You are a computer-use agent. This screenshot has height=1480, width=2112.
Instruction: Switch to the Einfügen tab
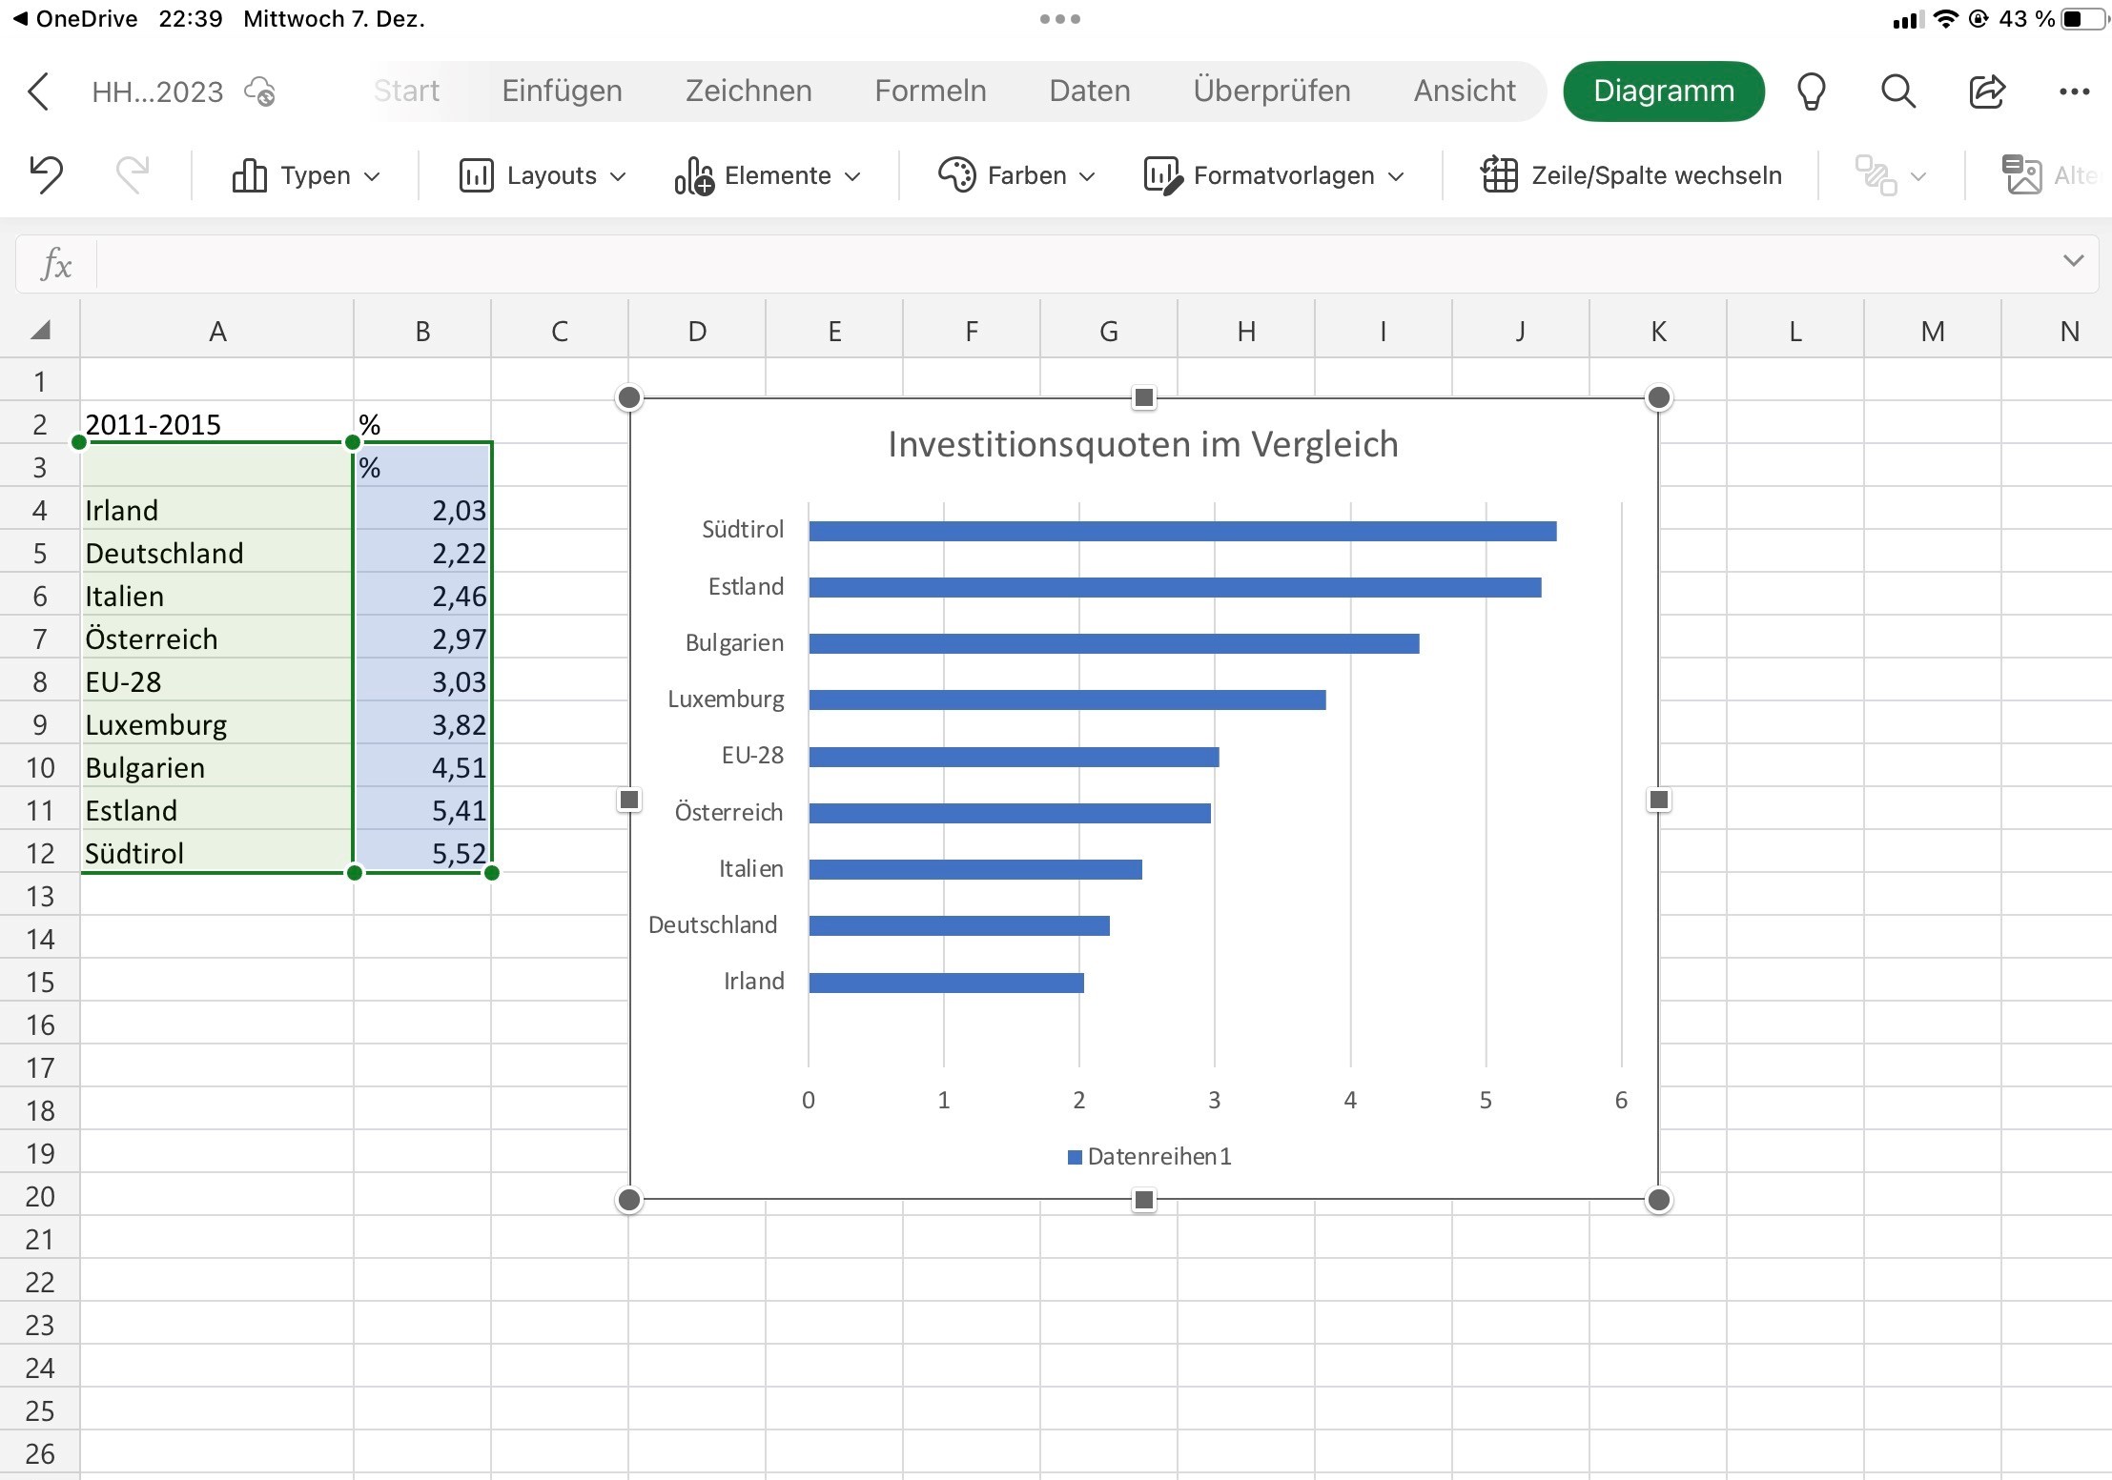(x=562, y=91)
